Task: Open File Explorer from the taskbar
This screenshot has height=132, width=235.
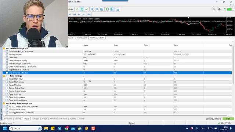Action: coord(46,128)
